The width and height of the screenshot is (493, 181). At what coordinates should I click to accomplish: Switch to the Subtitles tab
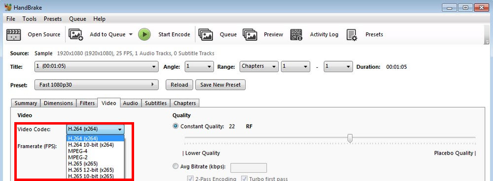156,103
